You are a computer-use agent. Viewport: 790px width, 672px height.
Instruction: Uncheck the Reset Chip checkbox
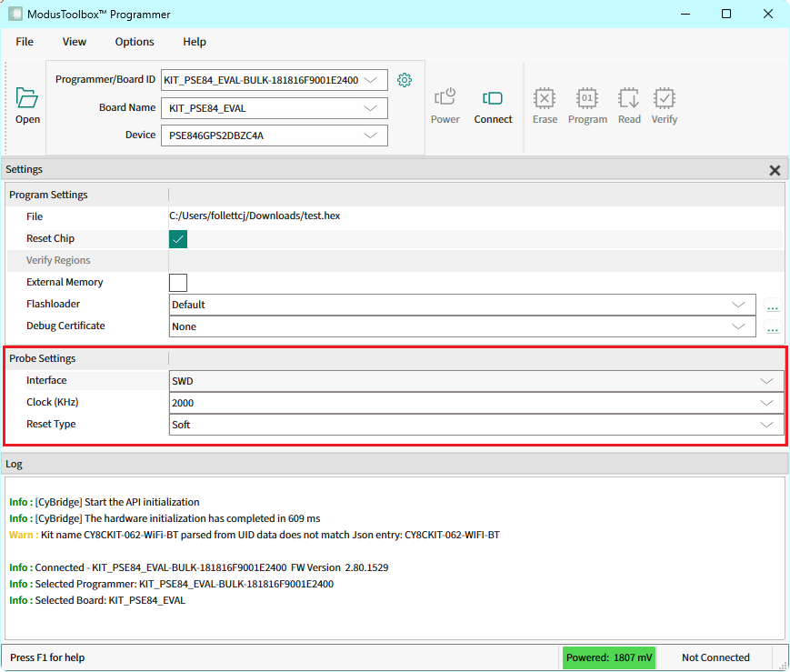(x=178, y=239)
